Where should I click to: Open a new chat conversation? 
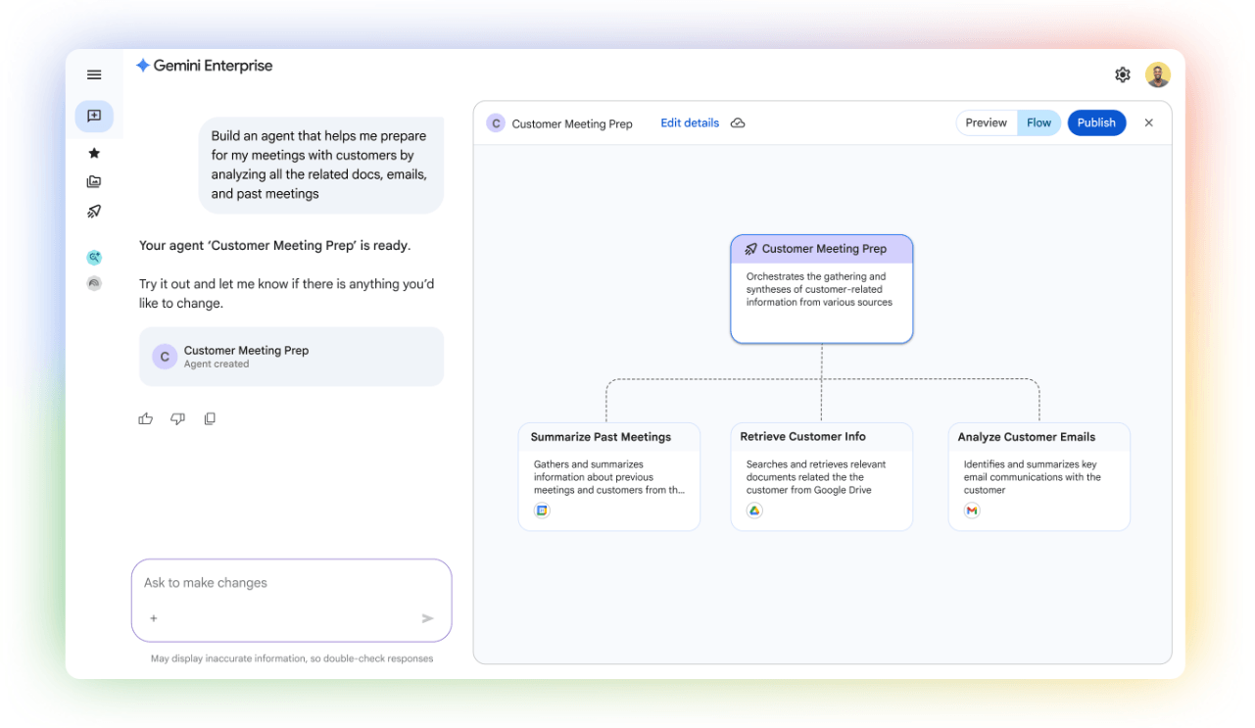94,116
